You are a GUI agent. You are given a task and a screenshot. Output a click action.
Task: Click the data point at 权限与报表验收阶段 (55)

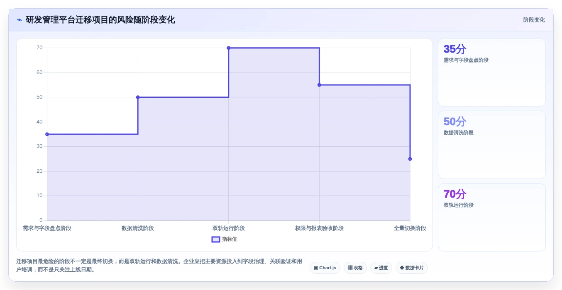(x=319, y=85)
